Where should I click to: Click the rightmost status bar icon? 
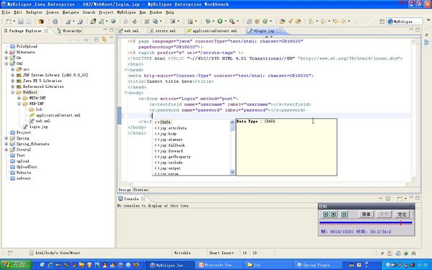tap(414, 253)
